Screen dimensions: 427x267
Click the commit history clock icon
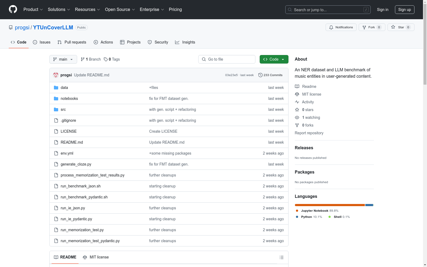[260, 75]
